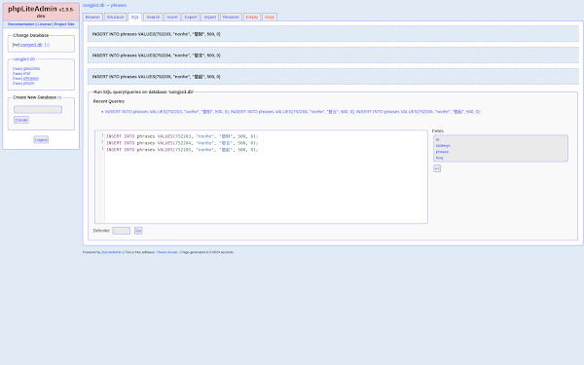Click the phpLiteAdmin logo header
Screen dimensions: 584x365
(x=41, y=12)
